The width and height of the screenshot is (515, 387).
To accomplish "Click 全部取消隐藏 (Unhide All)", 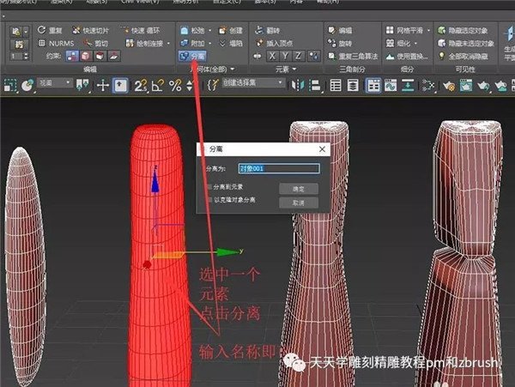I will [x=463, y=56].
